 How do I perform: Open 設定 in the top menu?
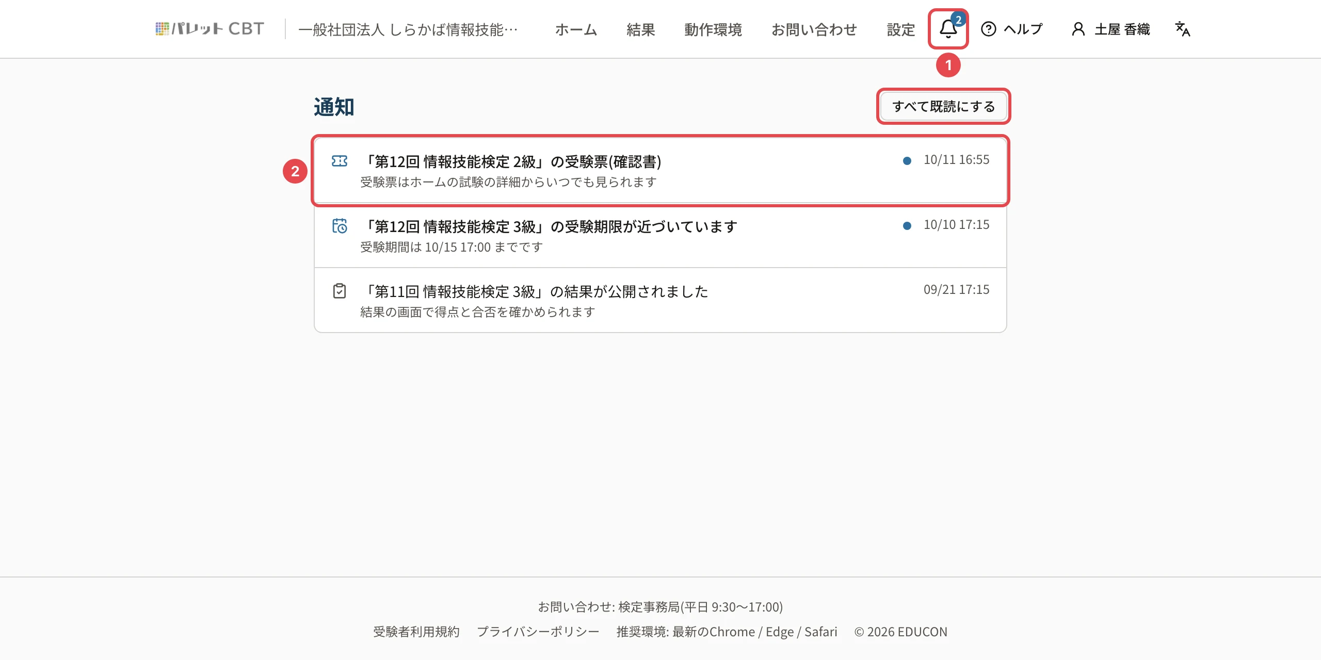pyautogui.click(x=901, y=29)
